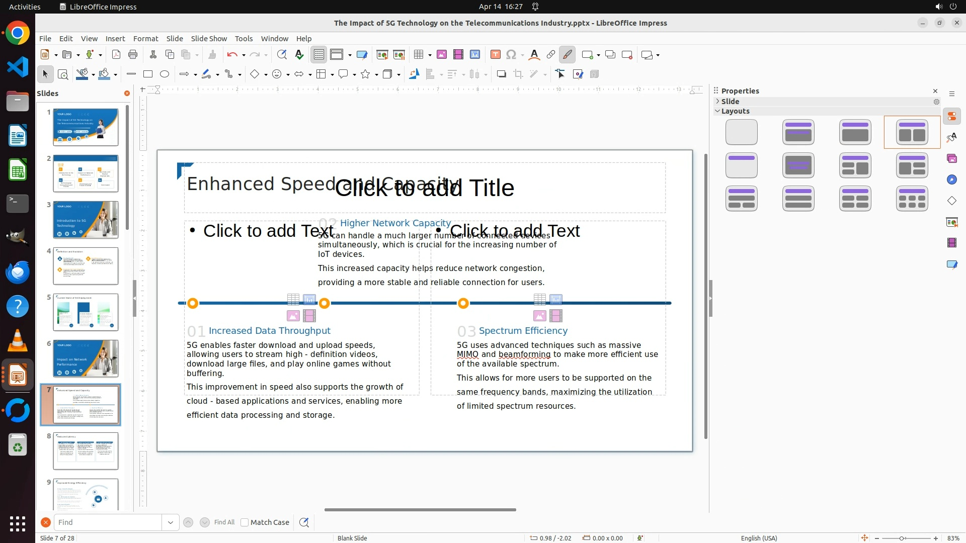Select slide 8 thumbnail
Screen dimensions: 966x543
pyautogui.click(x=86, y=451)
